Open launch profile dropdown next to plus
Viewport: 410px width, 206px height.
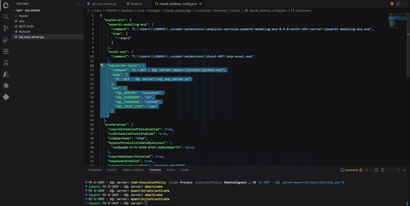tap(371, 170)
